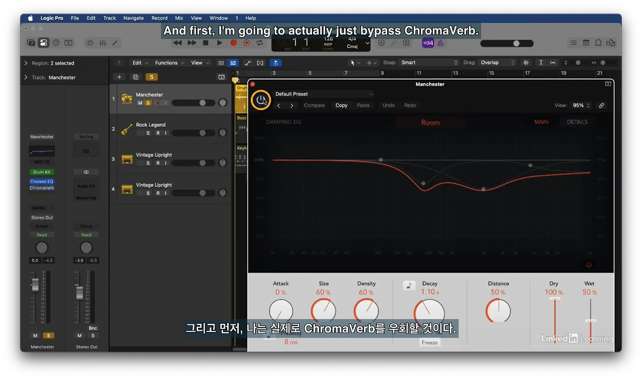Toggle waveform zoom icon
This screenshot has width=642, height=379.
526,63
